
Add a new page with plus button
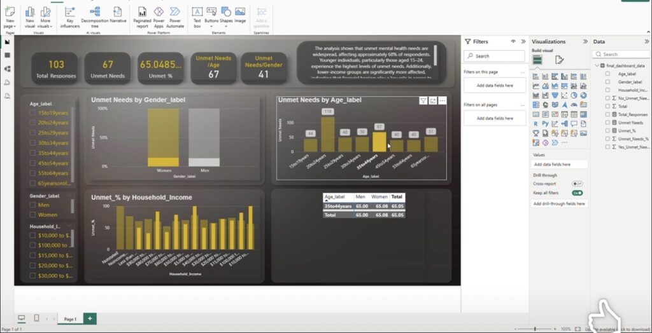point(90,318)
